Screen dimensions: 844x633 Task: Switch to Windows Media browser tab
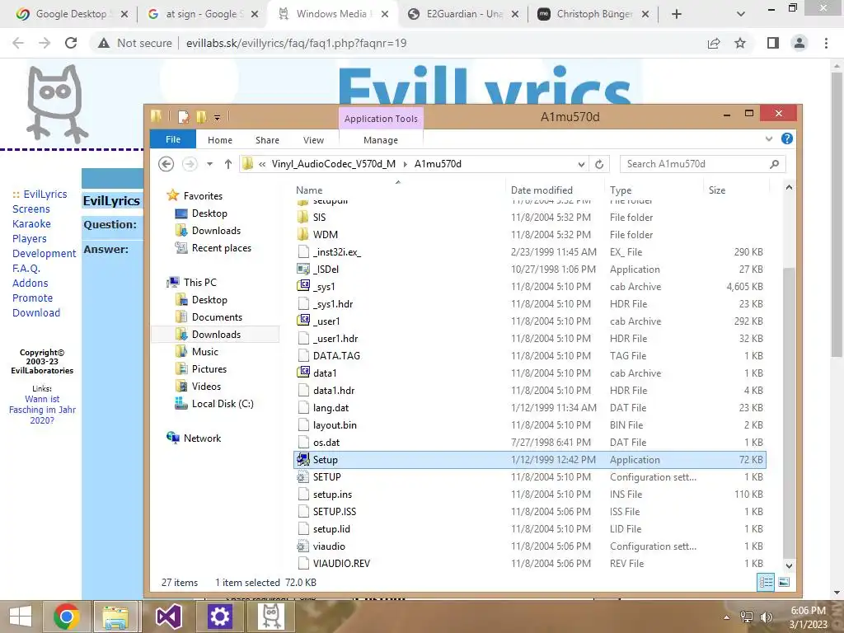point(333,14)
